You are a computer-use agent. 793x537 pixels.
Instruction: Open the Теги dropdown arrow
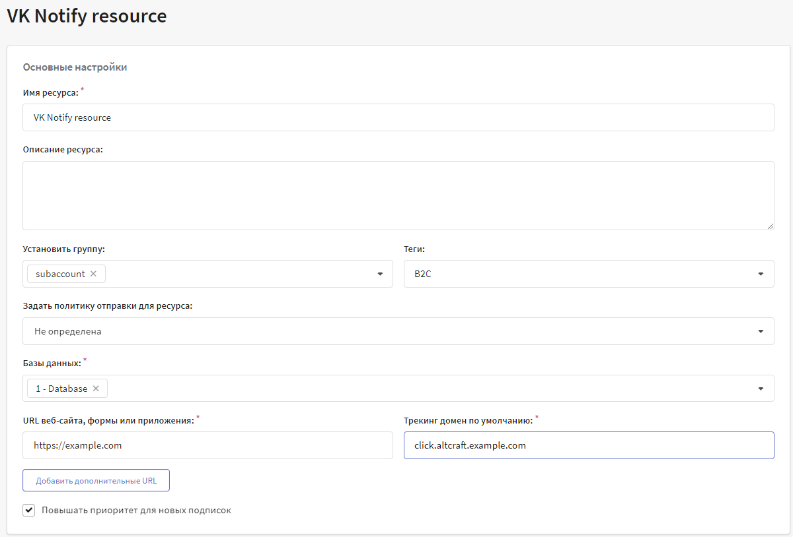pos(761,274)
